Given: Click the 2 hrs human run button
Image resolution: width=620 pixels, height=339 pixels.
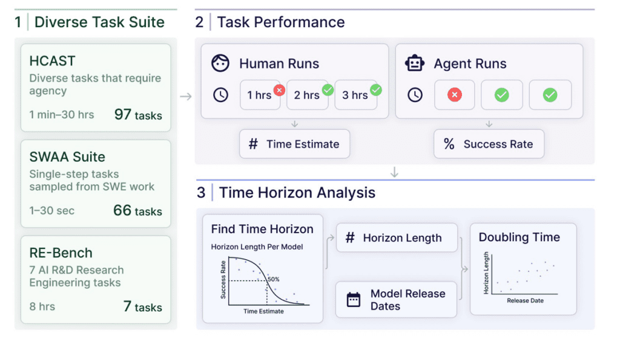Looking at the screenshot, I should coord(308,95).
